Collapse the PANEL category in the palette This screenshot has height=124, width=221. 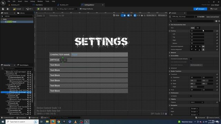[x=1, y=19]
